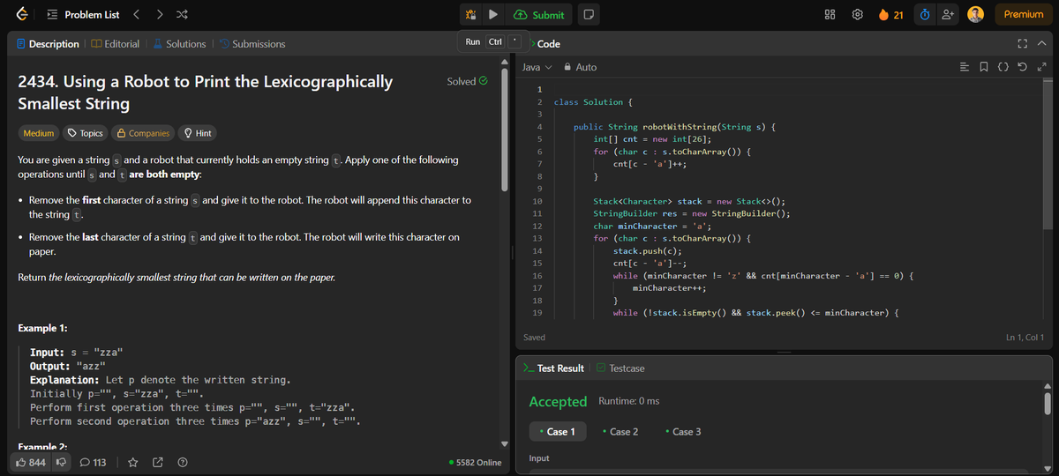Open the notes sticky icon
Image resolution: width=1059 pixels, height=476 pixels.
589,14
